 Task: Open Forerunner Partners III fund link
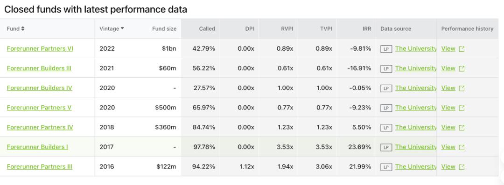[40, 166]
